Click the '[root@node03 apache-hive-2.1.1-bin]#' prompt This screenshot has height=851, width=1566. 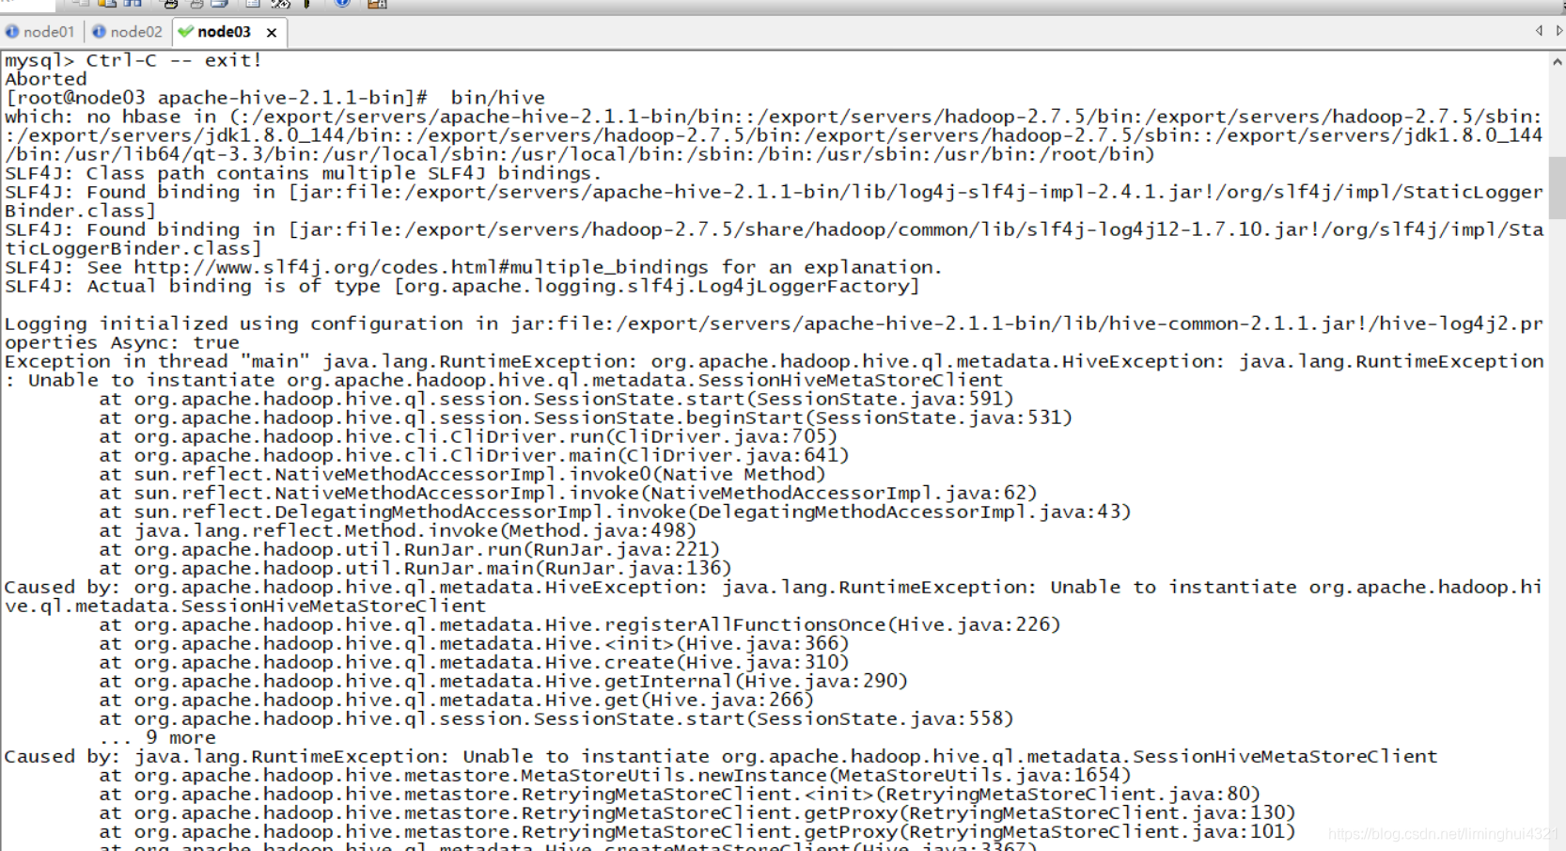pyautogui.click(x=216, y=98)
